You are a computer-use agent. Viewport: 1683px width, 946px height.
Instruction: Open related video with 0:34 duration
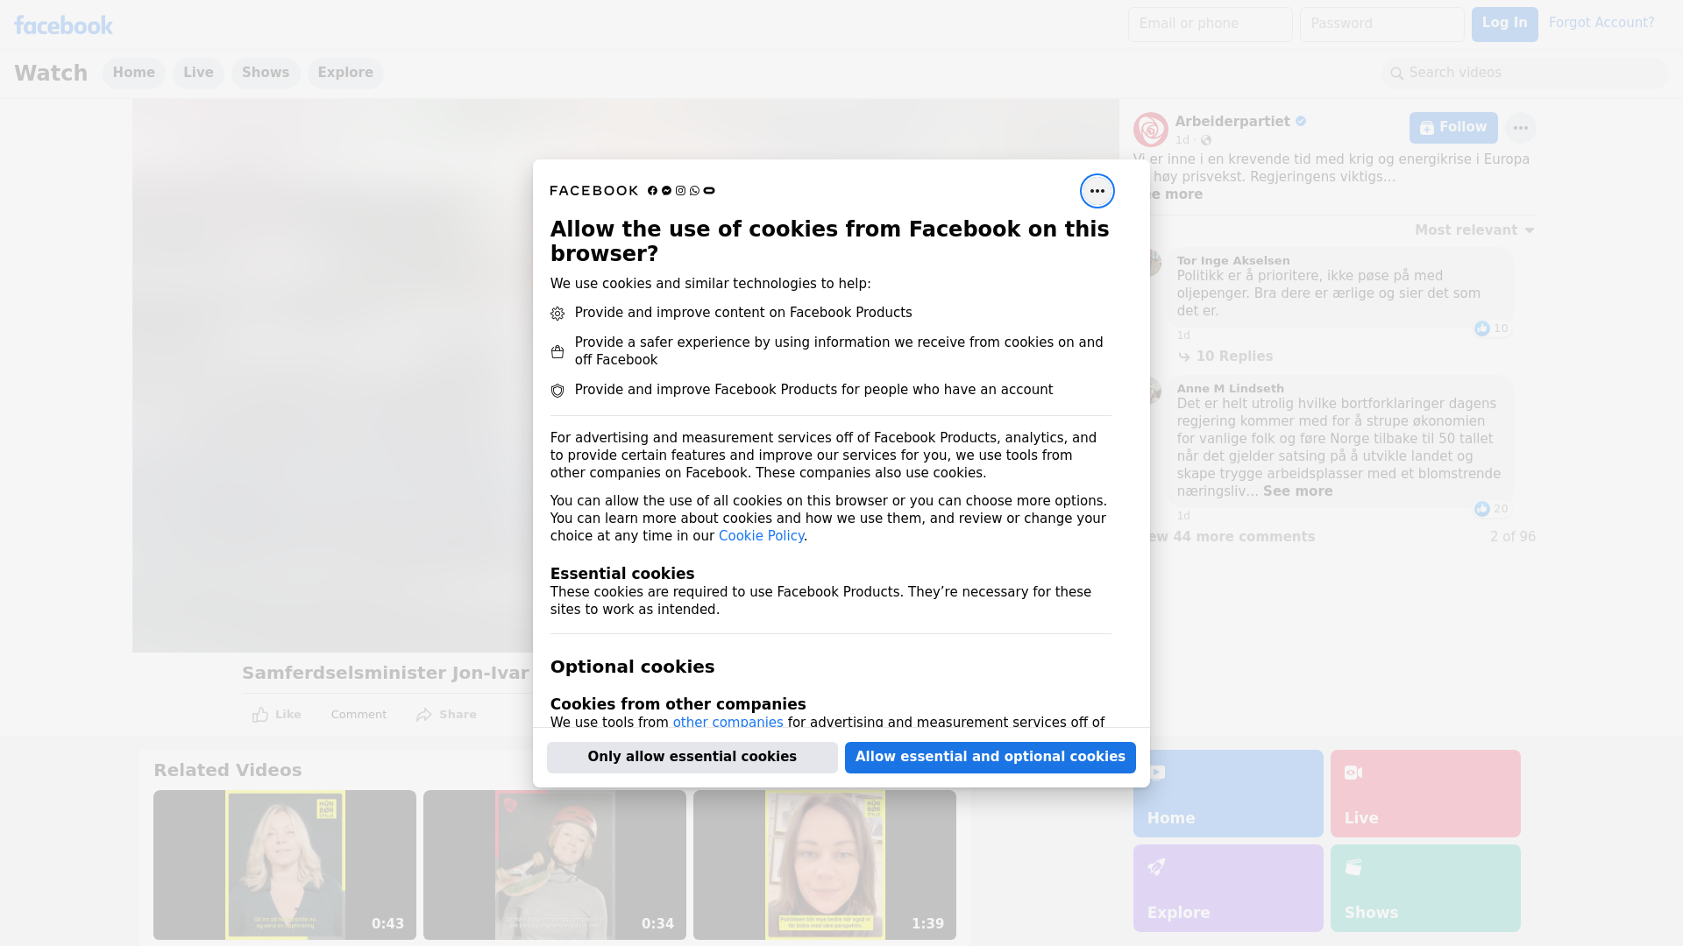coord(555,865)
